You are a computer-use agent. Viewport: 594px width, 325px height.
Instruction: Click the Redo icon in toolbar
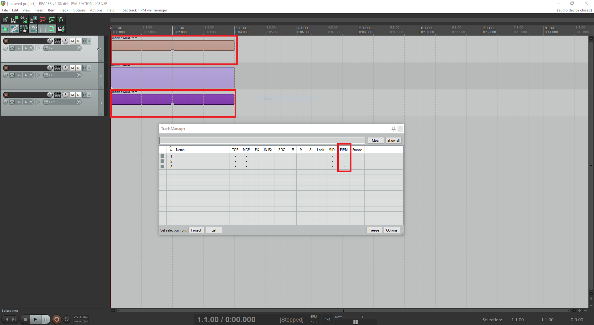(52, 20)
